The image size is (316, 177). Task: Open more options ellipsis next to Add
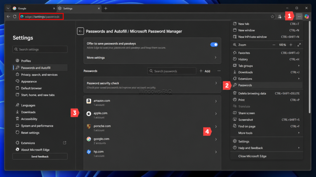click(x=219, y=71)
